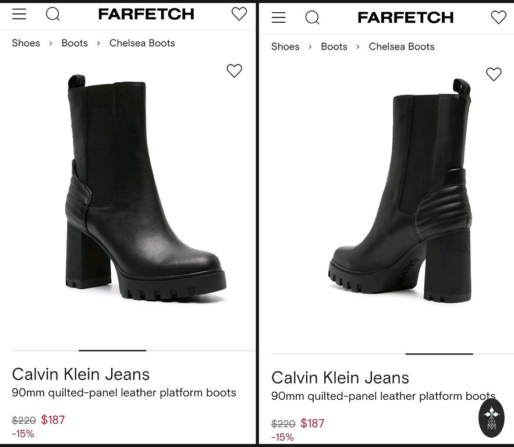Go to Boots breadcrumb in right panel
Viewport: 514px width, 447px height.
tap(334, 47)
